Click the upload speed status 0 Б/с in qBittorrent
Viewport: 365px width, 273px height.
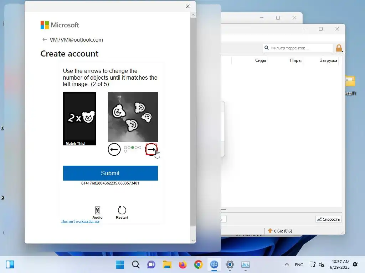click(x=280, y=231)
